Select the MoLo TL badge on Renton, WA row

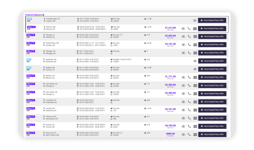coord(31,27)
